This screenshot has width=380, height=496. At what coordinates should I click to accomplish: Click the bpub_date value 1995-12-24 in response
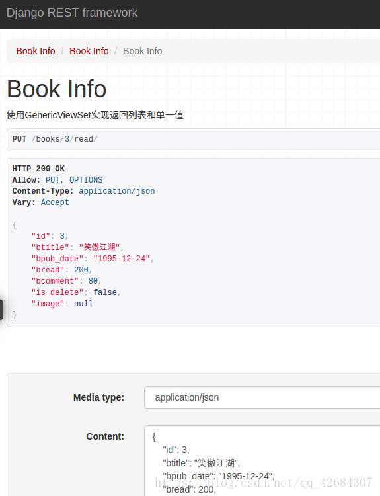(x=122, y=259)
